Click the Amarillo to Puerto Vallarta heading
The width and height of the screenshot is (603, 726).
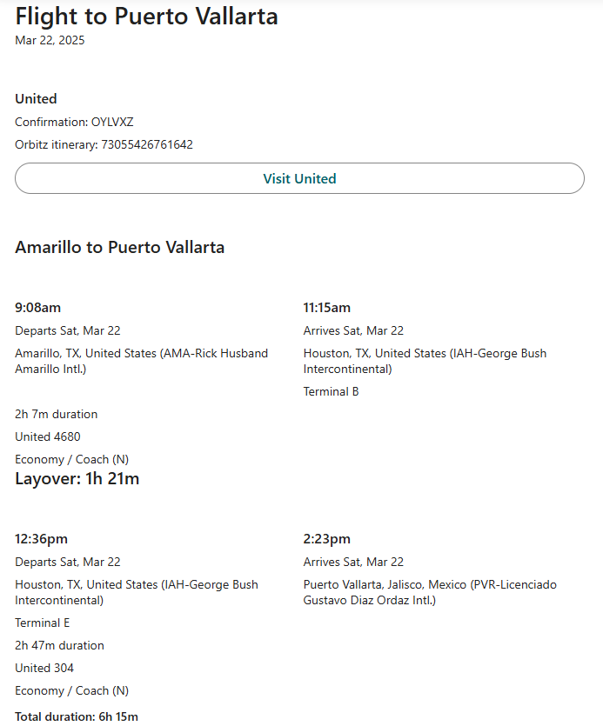tap(119, 247)
